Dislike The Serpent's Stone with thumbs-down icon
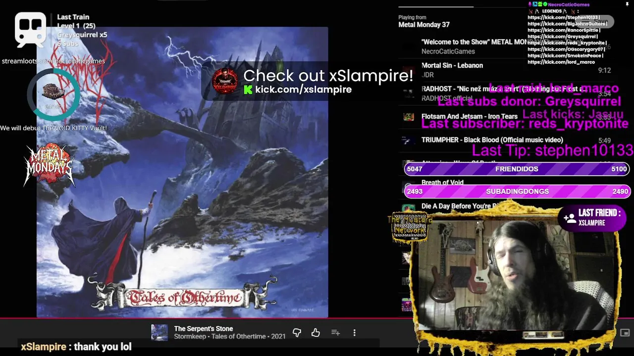The image size is (634, 356). pyautogui.click(x=297, y=333)
